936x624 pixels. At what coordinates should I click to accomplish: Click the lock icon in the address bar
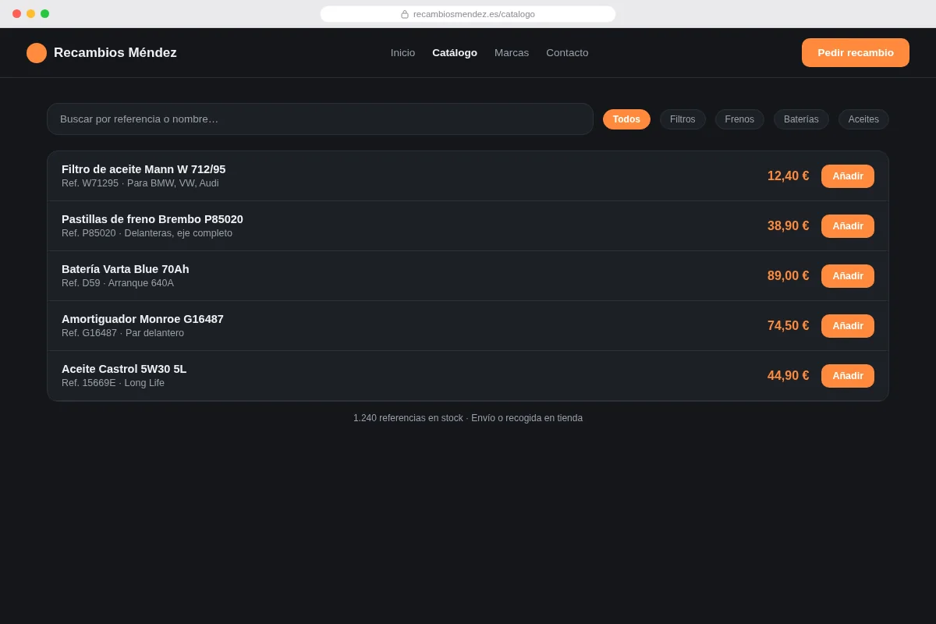[405, 14]
